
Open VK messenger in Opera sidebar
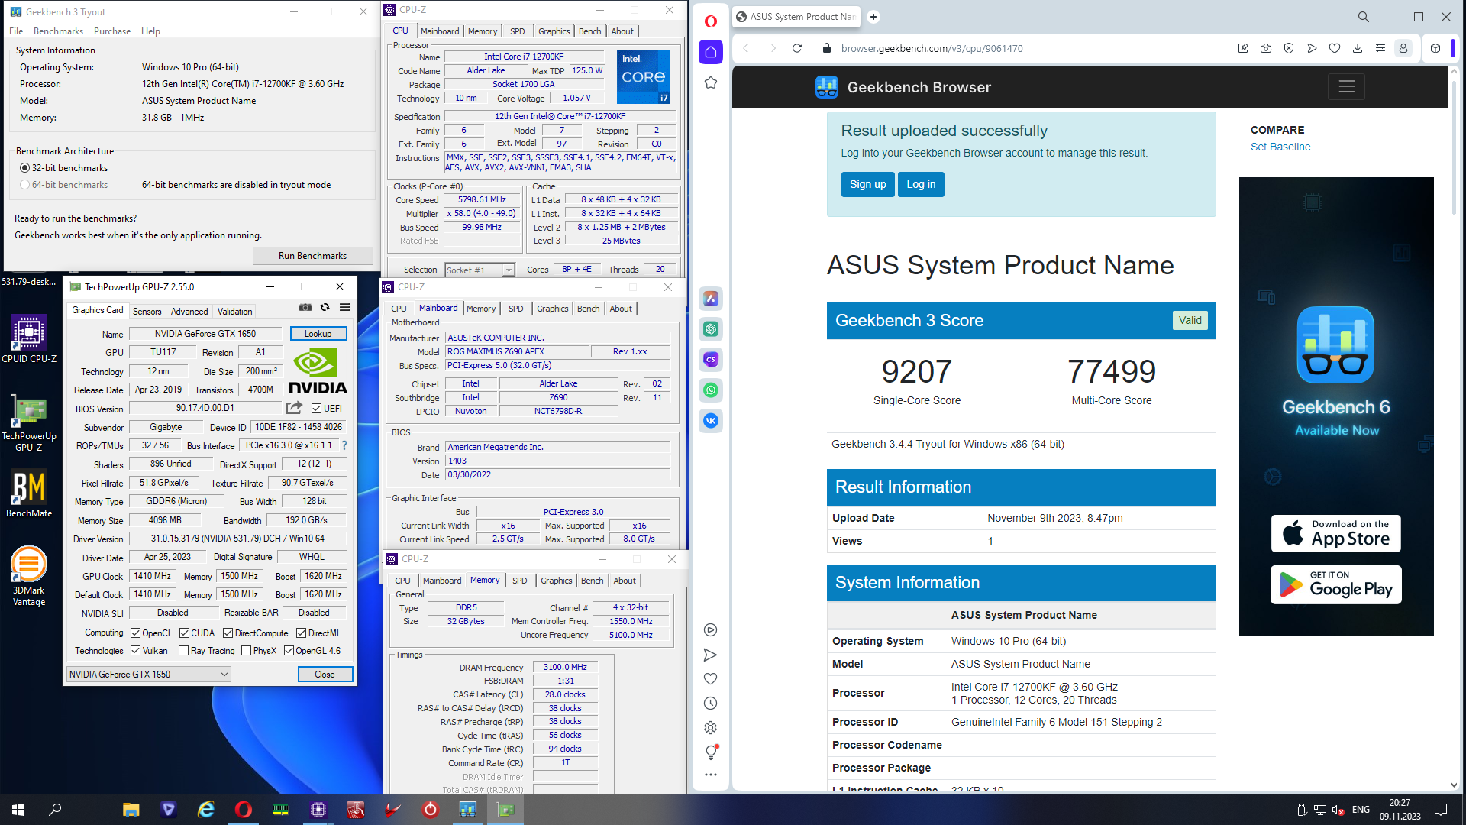point(711,421)
